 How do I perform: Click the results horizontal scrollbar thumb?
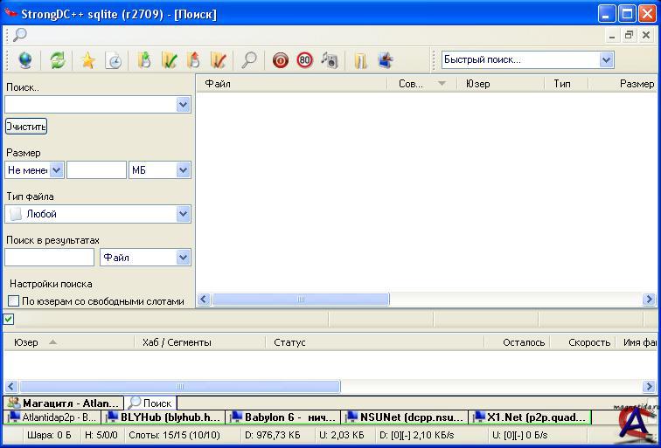300,300
